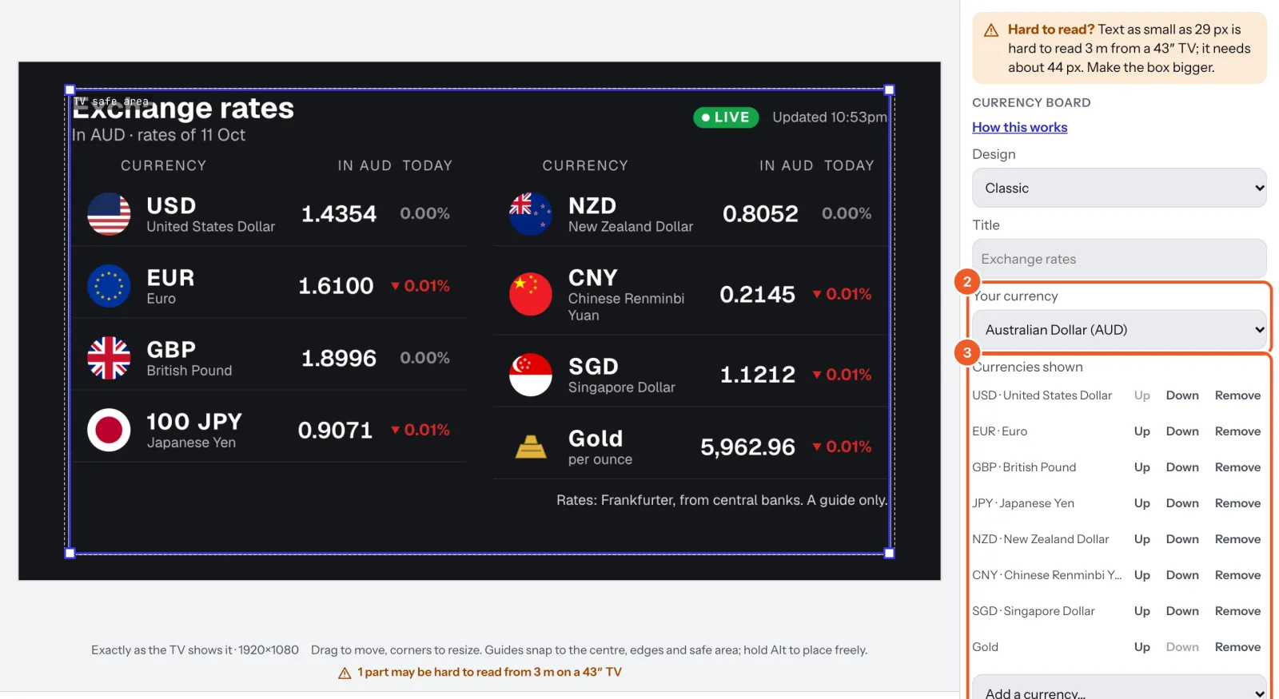Screen dimensions: 1279x699
Task: Click the Exchange rates title field
Action: tap(1119, 259)
